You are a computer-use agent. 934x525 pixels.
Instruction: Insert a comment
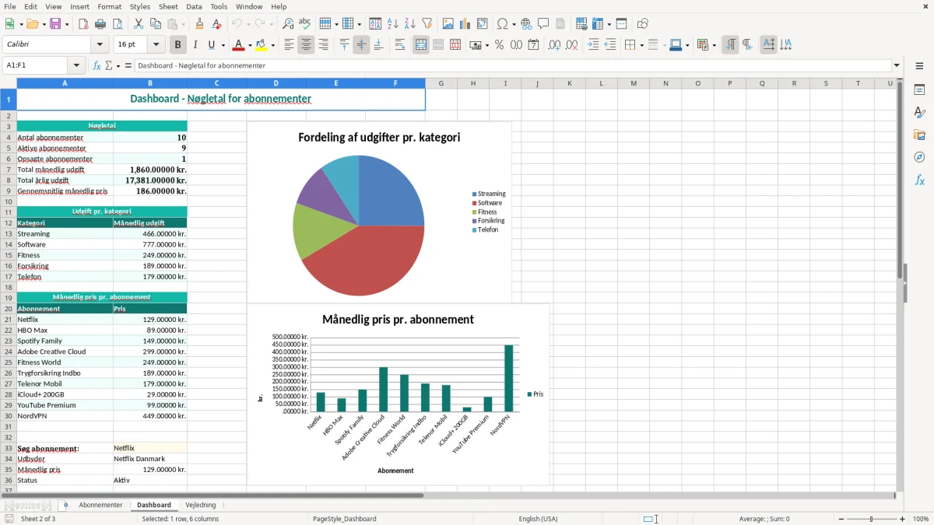(x=543, y=24)
